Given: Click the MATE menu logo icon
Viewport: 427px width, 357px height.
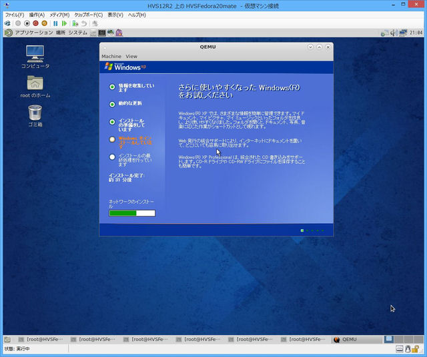Looking at the screenshot, I should (9, 33).
